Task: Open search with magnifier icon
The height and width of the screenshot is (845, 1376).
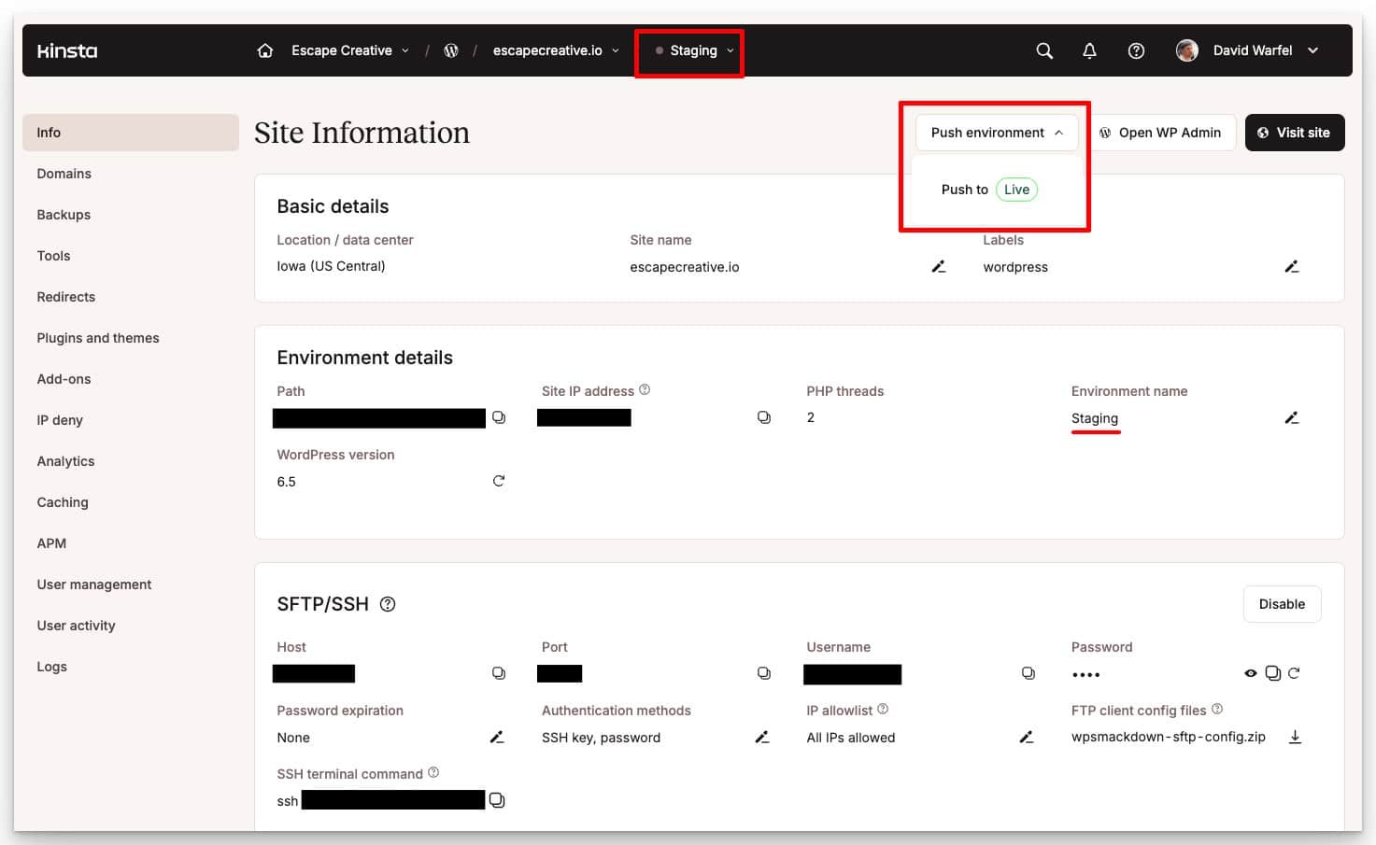Action: (x=1044, y=50)
